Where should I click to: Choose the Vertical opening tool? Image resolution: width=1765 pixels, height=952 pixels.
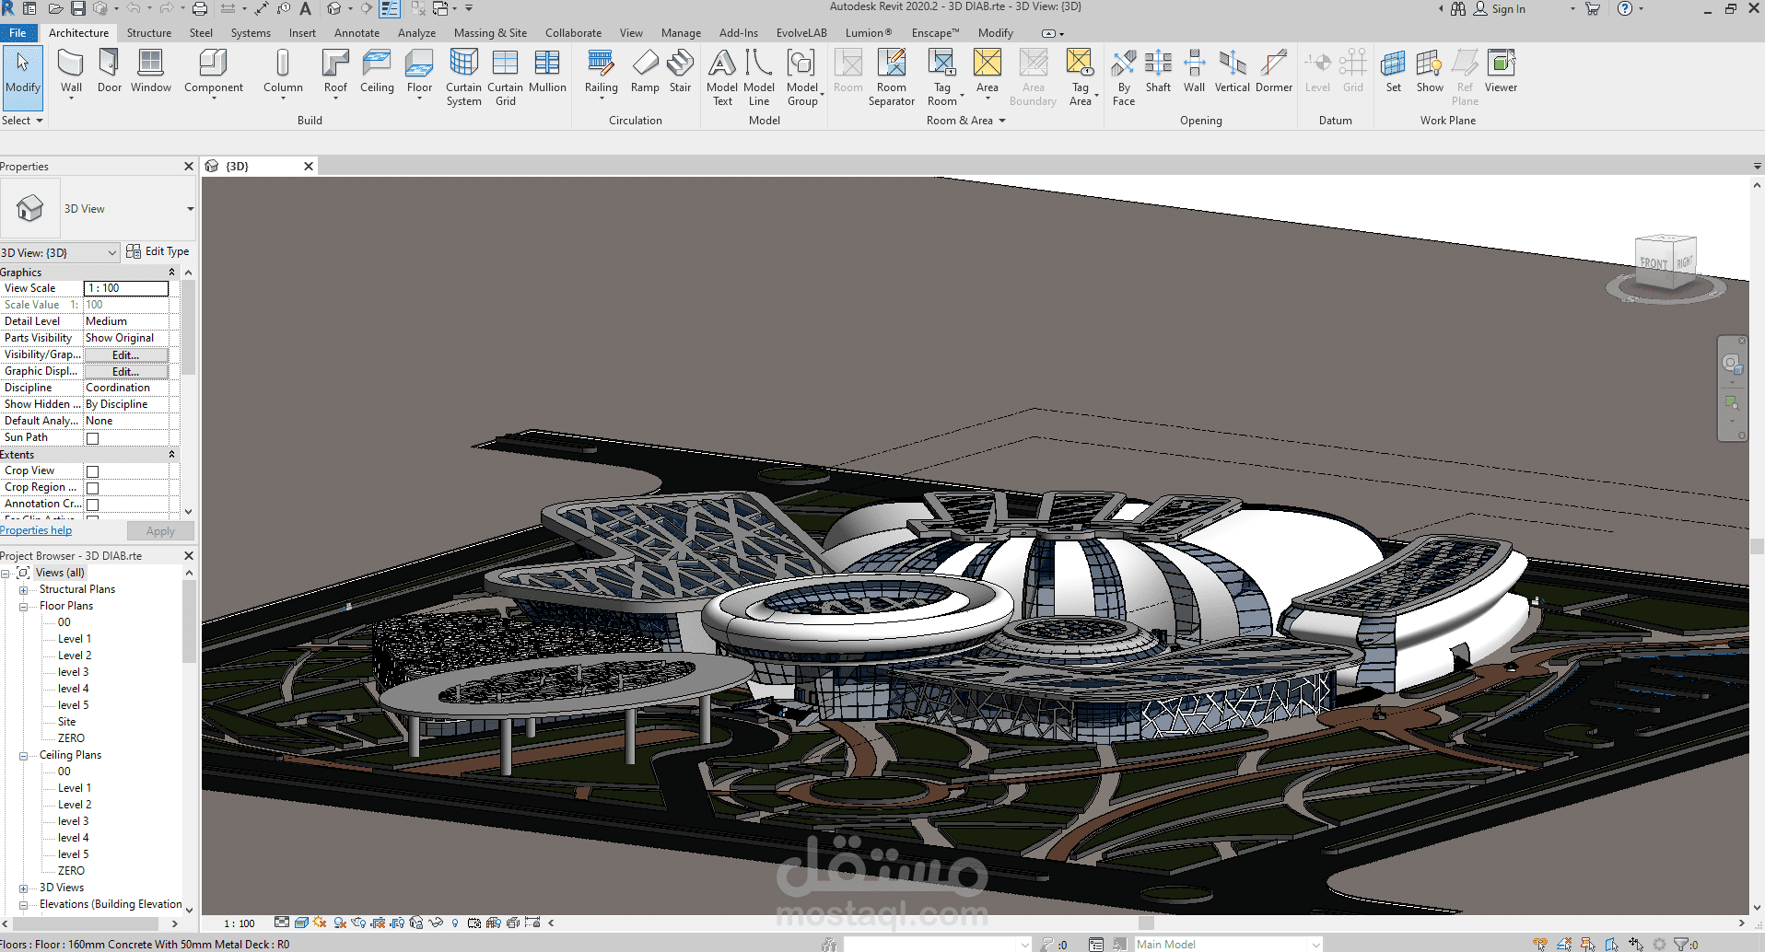pos(1233,72)
